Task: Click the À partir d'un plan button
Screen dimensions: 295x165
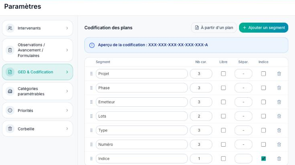Action: (214, 28)
